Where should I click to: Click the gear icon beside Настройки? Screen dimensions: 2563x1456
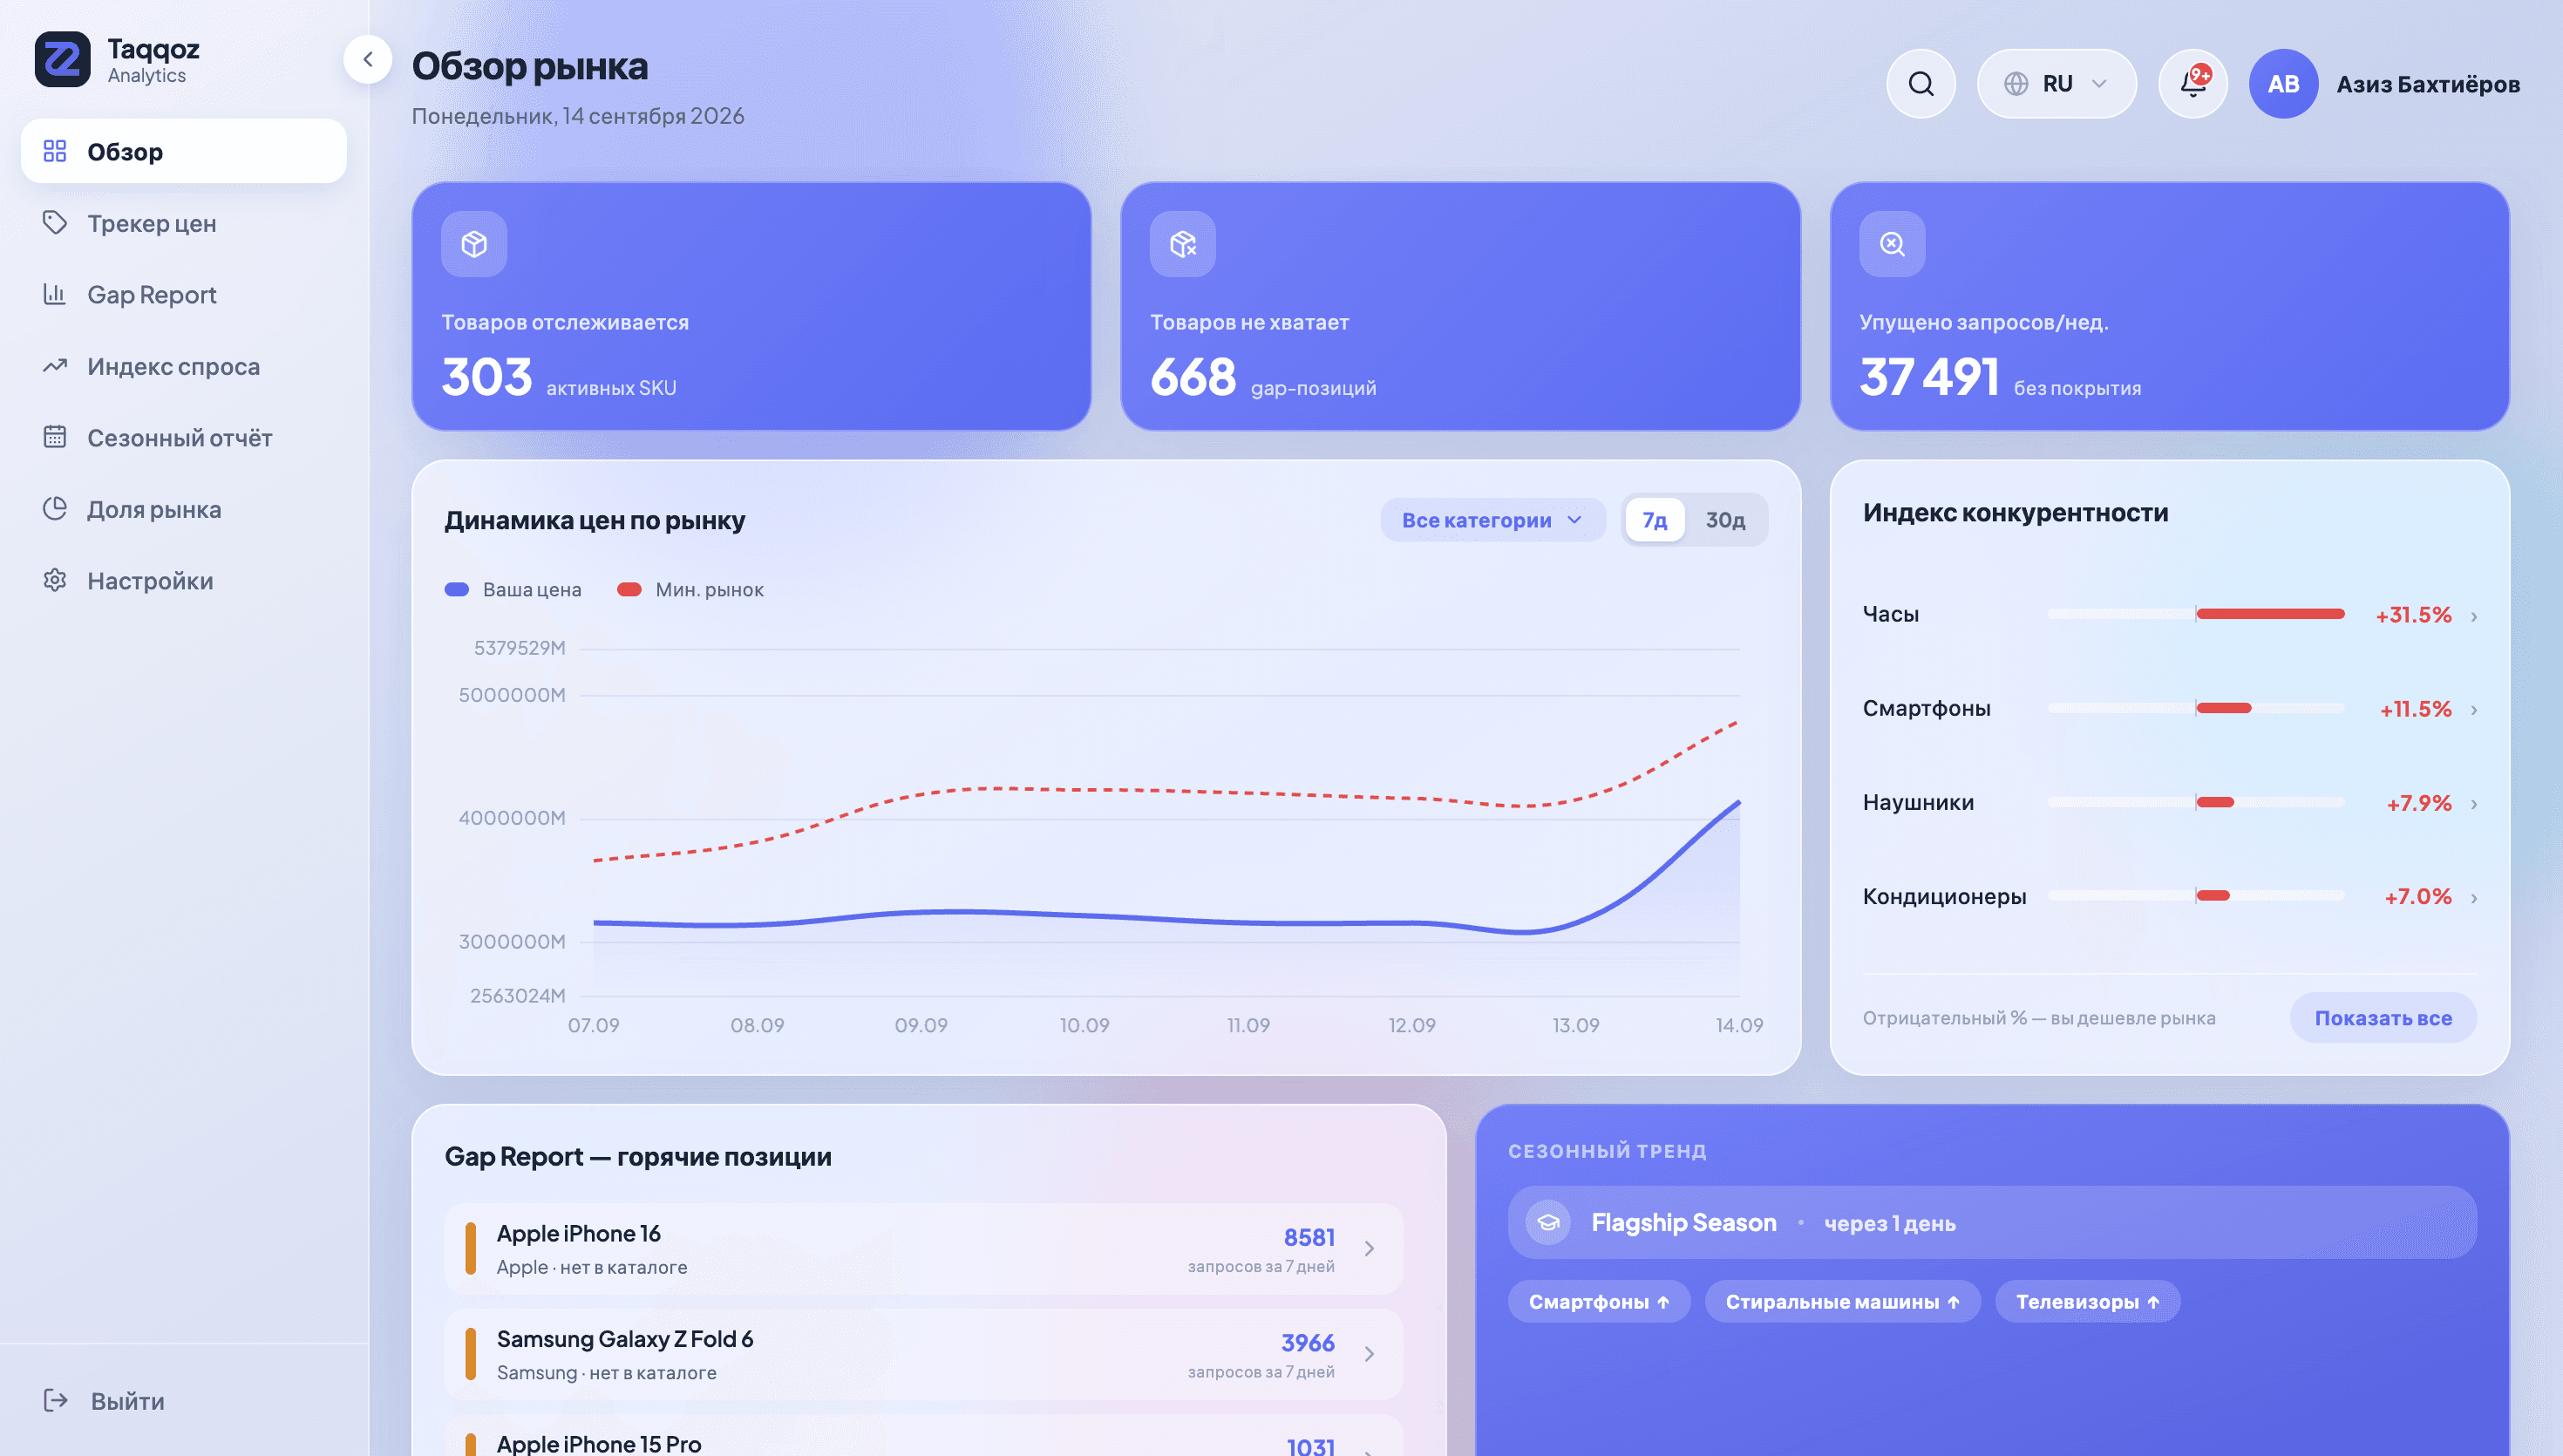(x=55, y=580)
